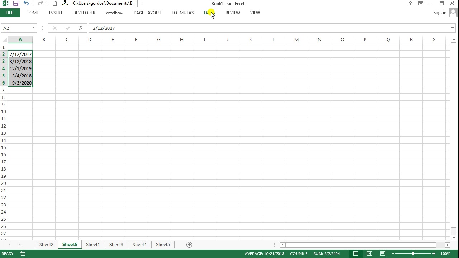Click the Excel logo icon in the title bar
The width and height of the screenshot is (459, 258).
click(x=5, y=3)
